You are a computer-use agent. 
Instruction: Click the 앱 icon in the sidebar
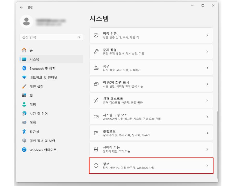click(x=24, y=95)
